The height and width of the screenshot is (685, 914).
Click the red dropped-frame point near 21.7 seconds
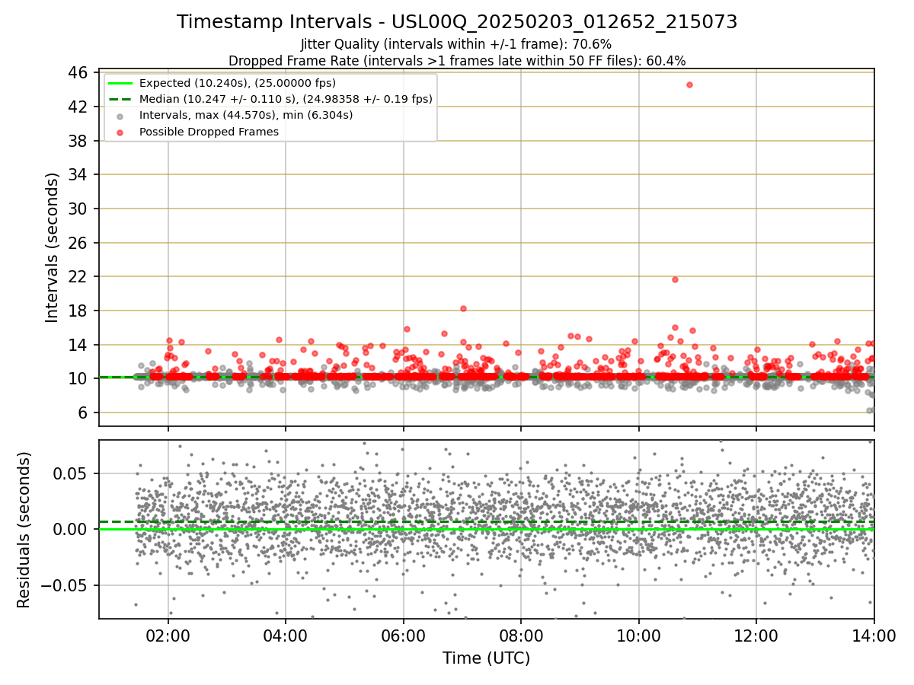coord(675,279)
